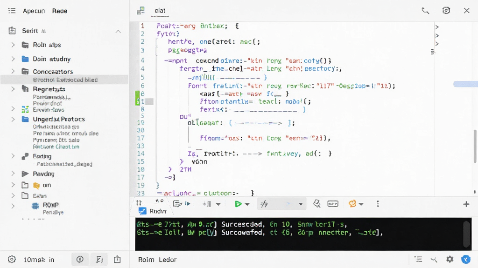Expand the Doin atudny folder arrow
478x268 pixels.
tap(13, 59)
